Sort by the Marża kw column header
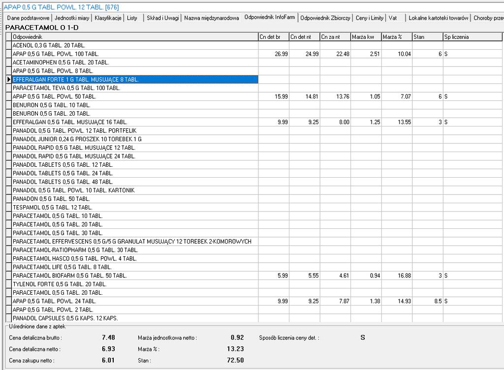The width and height of the screenshot is (504, 370). coord(366,37)
